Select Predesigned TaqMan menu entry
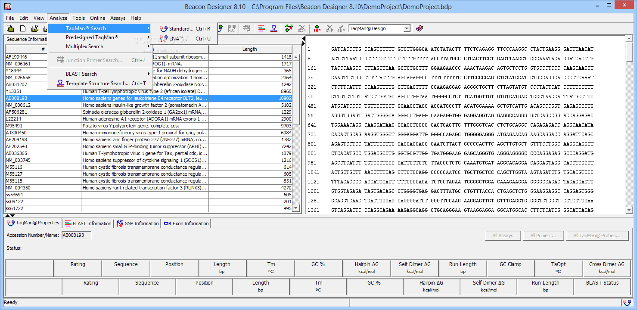Viewport: 637px width, 310px height. point(99,37)
